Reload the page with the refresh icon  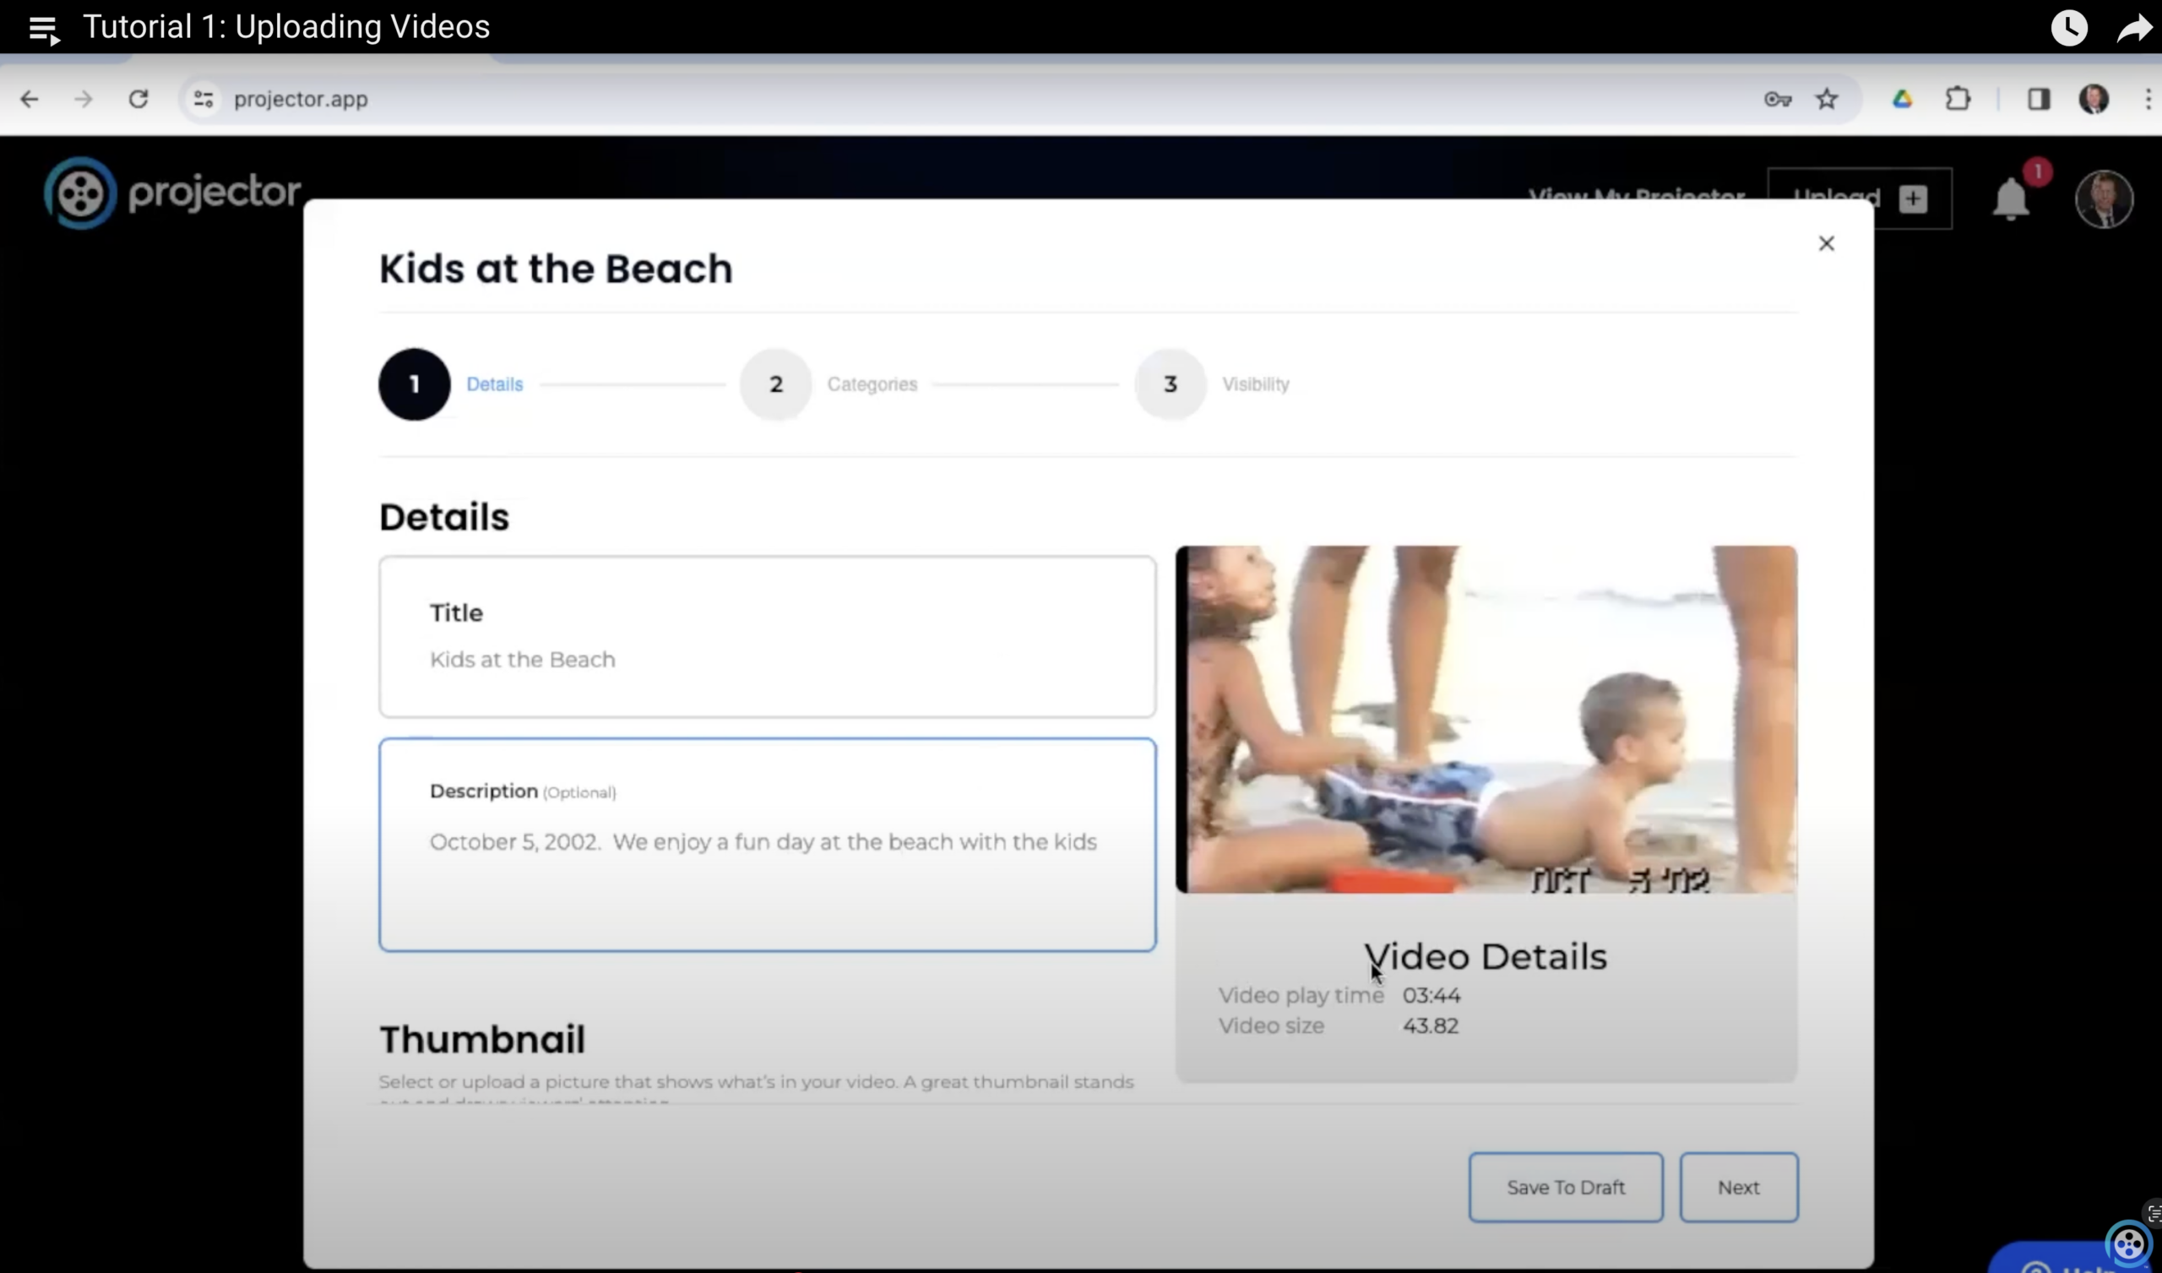(139, 100)
